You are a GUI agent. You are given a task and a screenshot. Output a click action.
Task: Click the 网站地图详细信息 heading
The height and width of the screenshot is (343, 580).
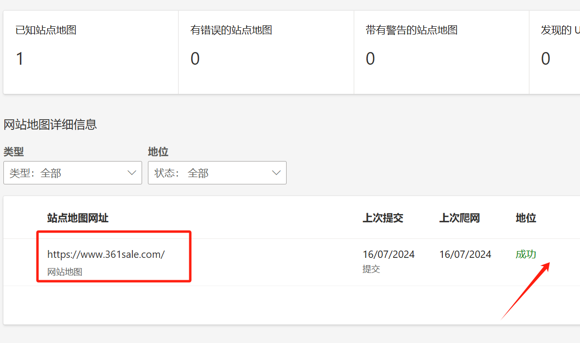50,125
